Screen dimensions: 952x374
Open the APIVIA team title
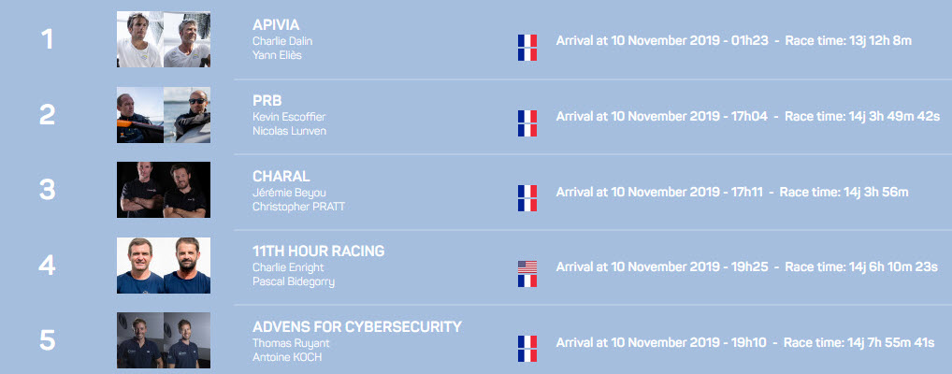[276, 25]
